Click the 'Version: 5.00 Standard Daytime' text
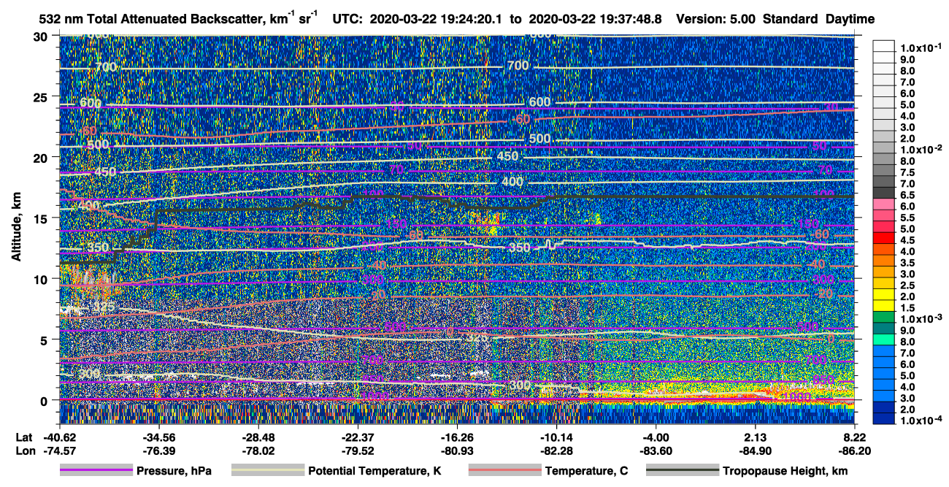Screen dimensions: 949x487 tap(775, 19)
